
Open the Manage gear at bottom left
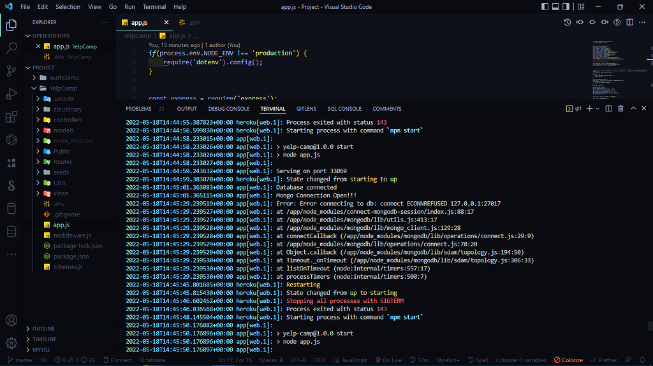[11, 344]
